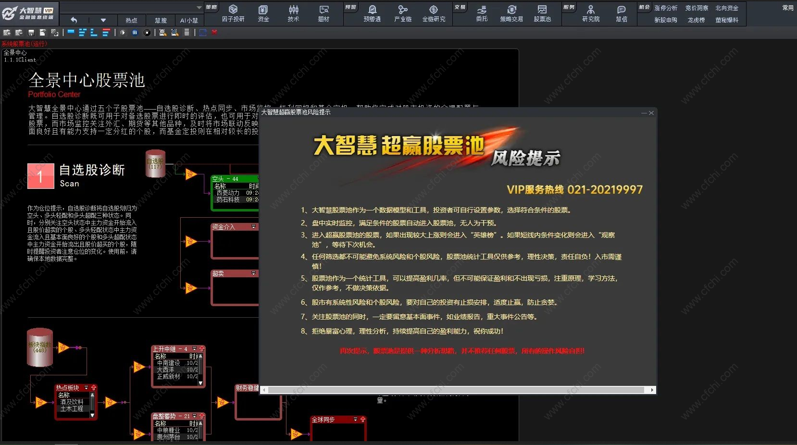Open 预警通 alert tool
The height and width of the screenshot is (445, 797).
click(x=372, y=13)
